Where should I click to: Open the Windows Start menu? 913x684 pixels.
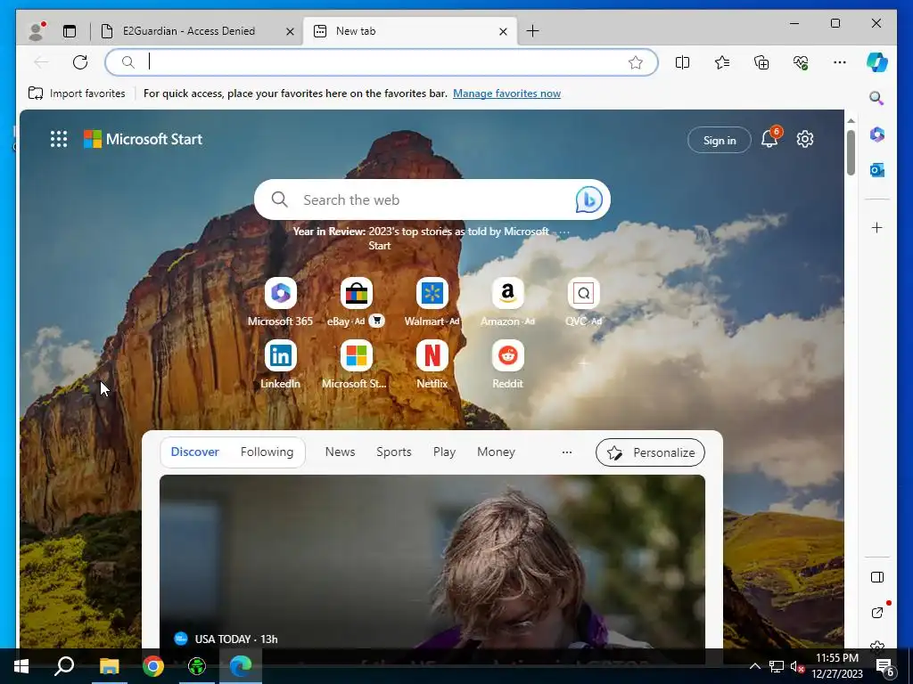pyautogui.click(x=21, y=666)
